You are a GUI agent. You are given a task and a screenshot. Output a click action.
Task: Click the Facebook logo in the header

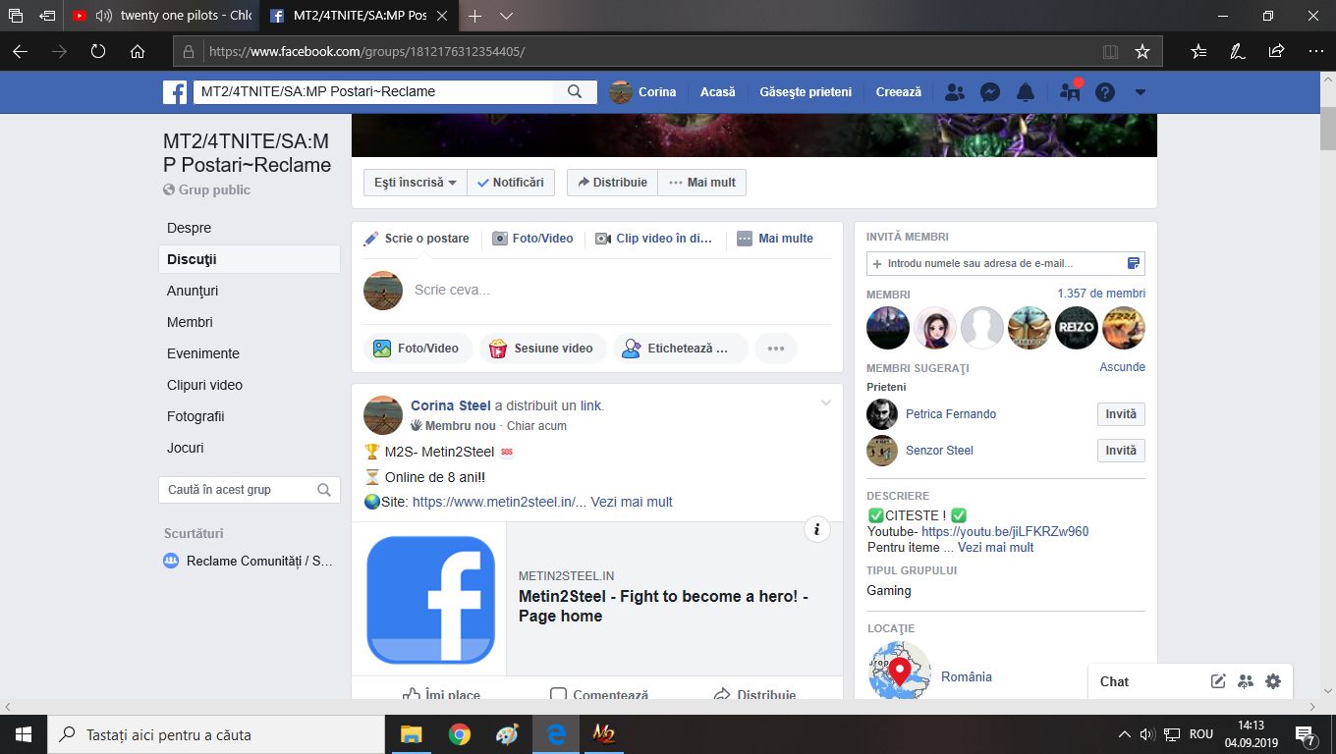(x=175, y=92)
